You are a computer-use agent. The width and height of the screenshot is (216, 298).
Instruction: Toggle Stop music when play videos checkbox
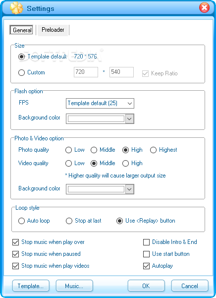coord(15,266)
